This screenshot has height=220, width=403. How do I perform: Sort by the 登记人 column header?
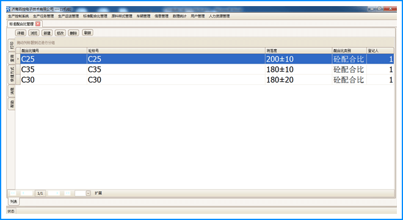[380, 51]
